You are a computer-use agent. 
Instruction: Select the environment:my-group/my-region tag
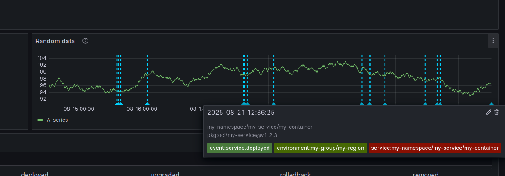pyautogui.click(x=321, y=148)
